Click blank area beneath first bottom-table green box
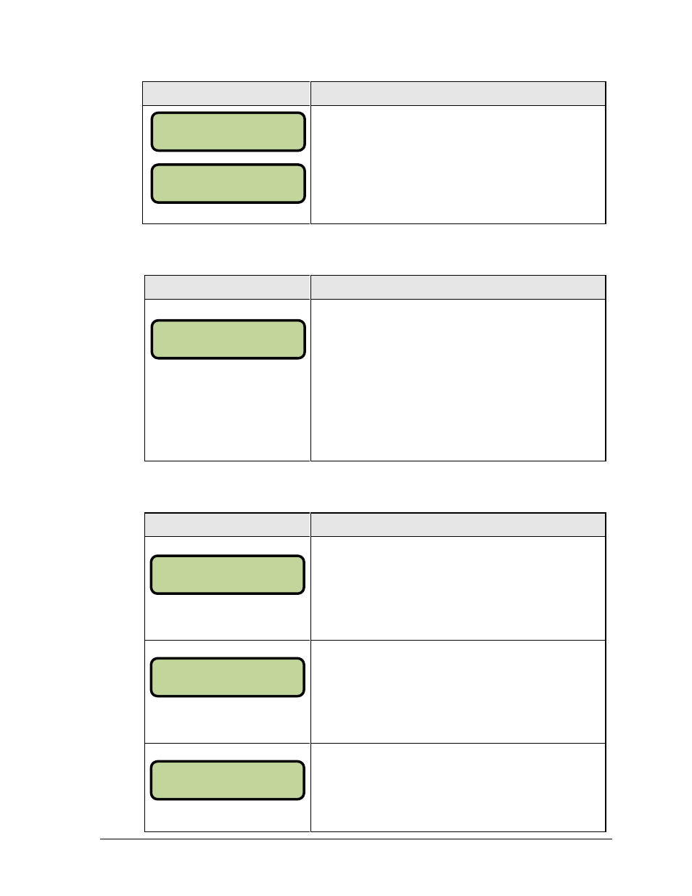 coord(227,617)
